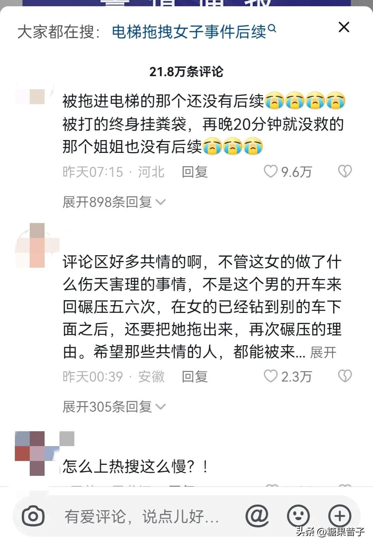Dislike the Anhui comment via broken heart

(x=345, y=376)
